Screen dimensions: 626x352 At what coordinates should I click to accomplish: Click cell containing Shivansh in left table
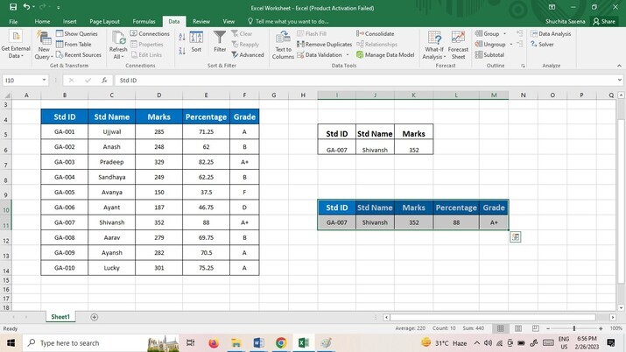tap(112, 222)
